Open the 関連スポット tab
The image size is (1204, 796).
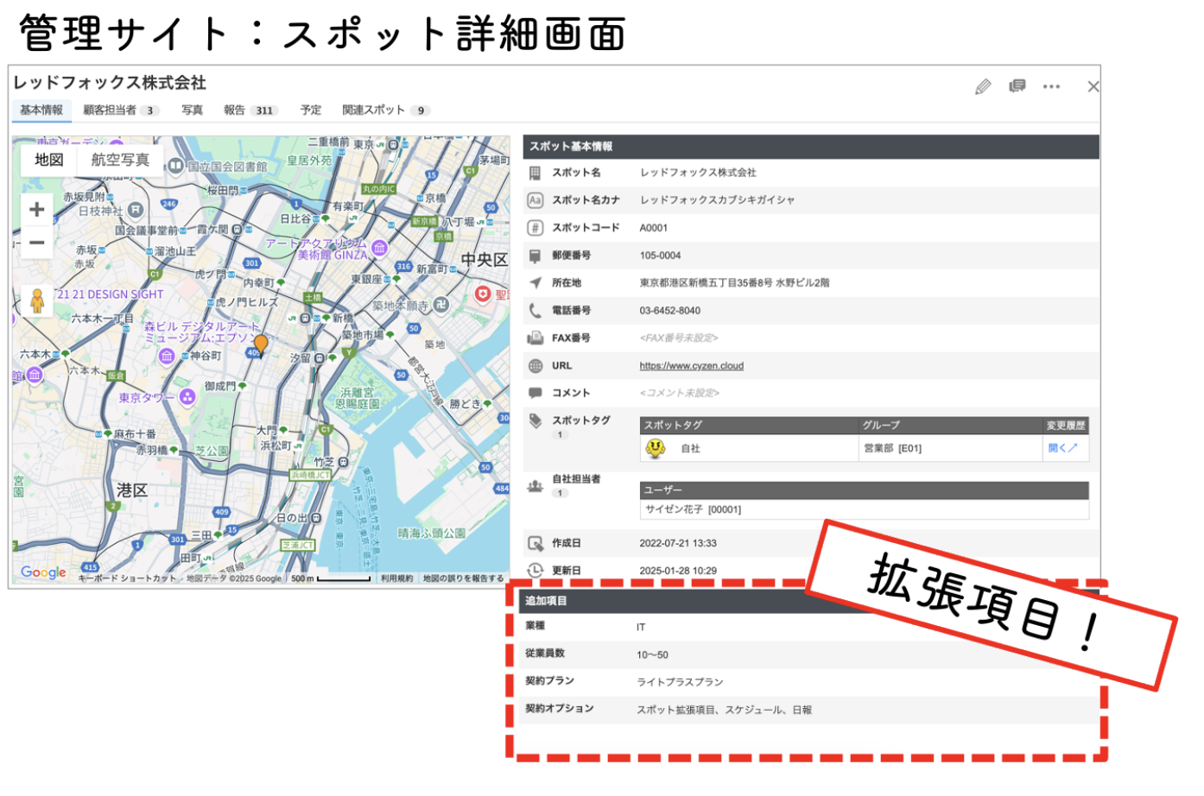385,111
